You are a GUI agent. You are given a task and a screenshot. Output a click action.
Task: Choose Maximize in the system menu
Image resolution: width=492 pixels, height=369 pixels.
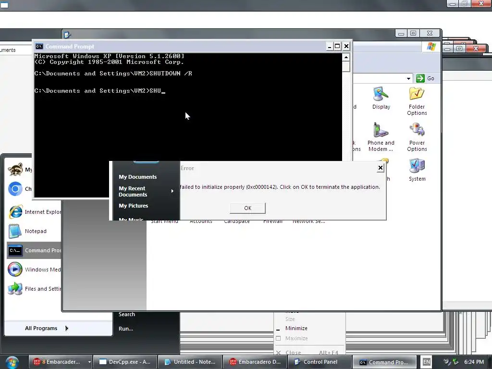pyautogui.click(x=296, y=338)
